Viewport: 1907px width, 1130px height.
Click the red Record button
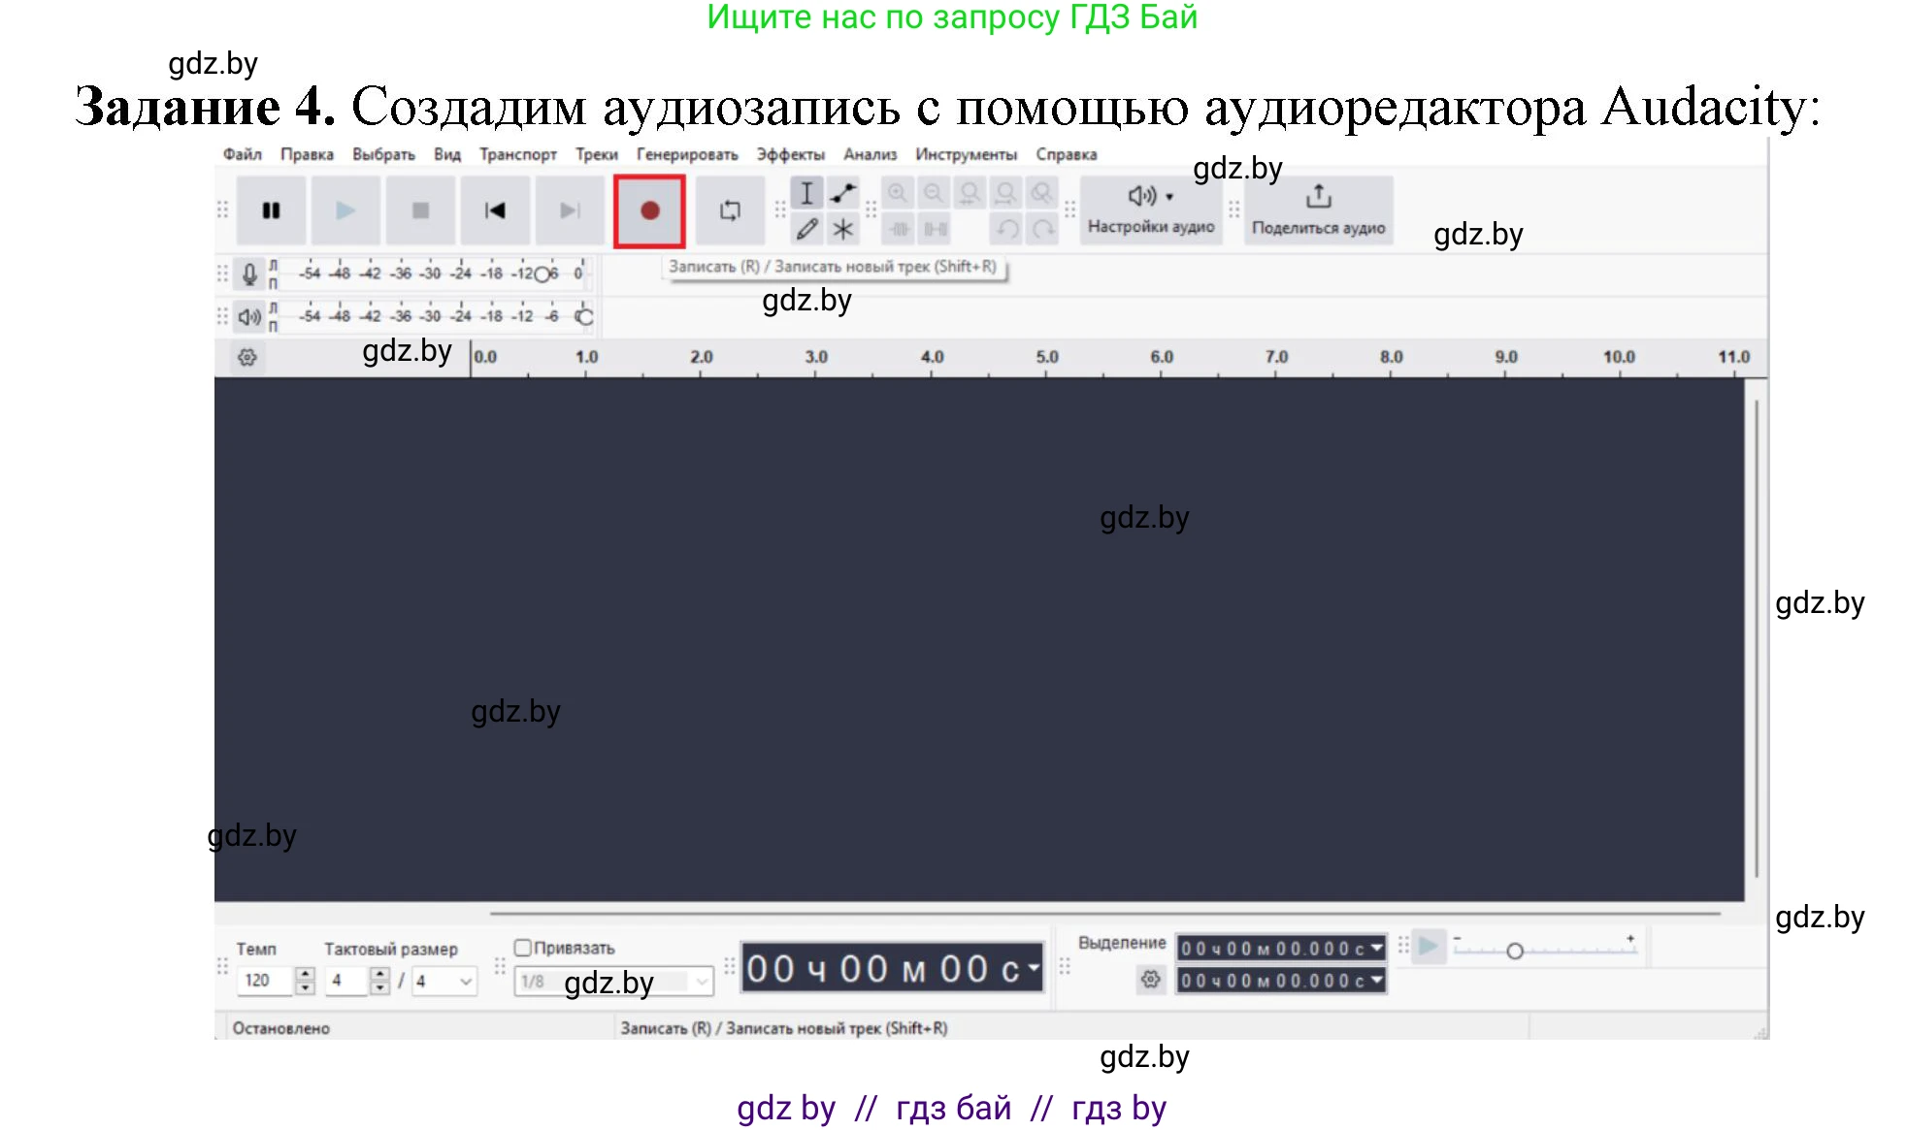pos(649,210)
